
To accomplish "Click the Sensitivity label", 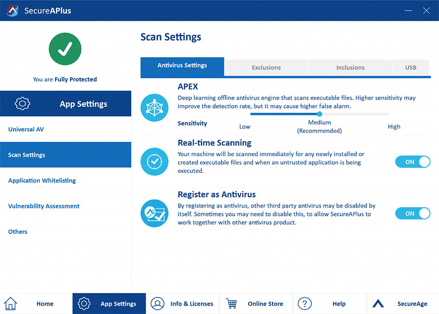I will pos(192,124).
